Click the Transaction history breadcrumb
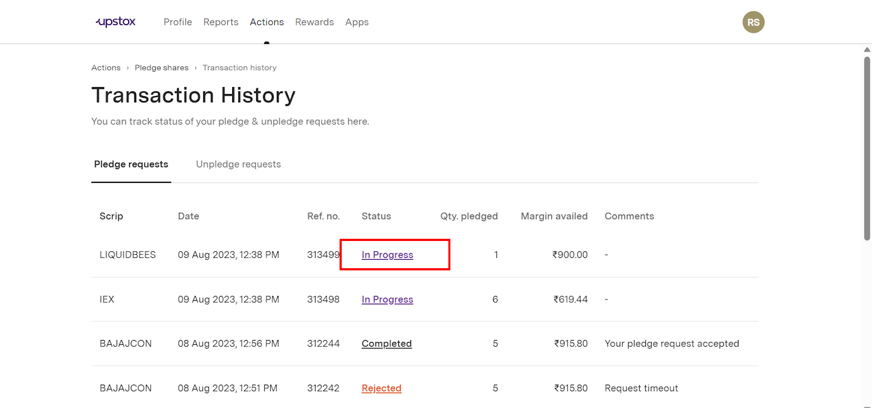The height and width of the screenshot is (408, 872). (239, 67)
